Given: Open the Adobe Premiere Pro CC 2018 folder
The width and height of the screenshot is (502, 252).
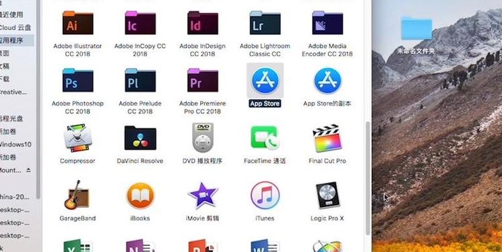Looking at the screenshot, I should click(x=203, y=80).
